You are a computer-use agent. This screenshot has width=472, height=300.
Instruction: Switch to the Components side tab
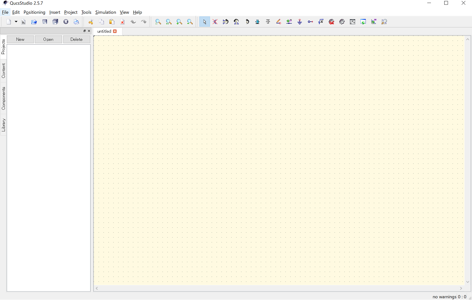4,98
